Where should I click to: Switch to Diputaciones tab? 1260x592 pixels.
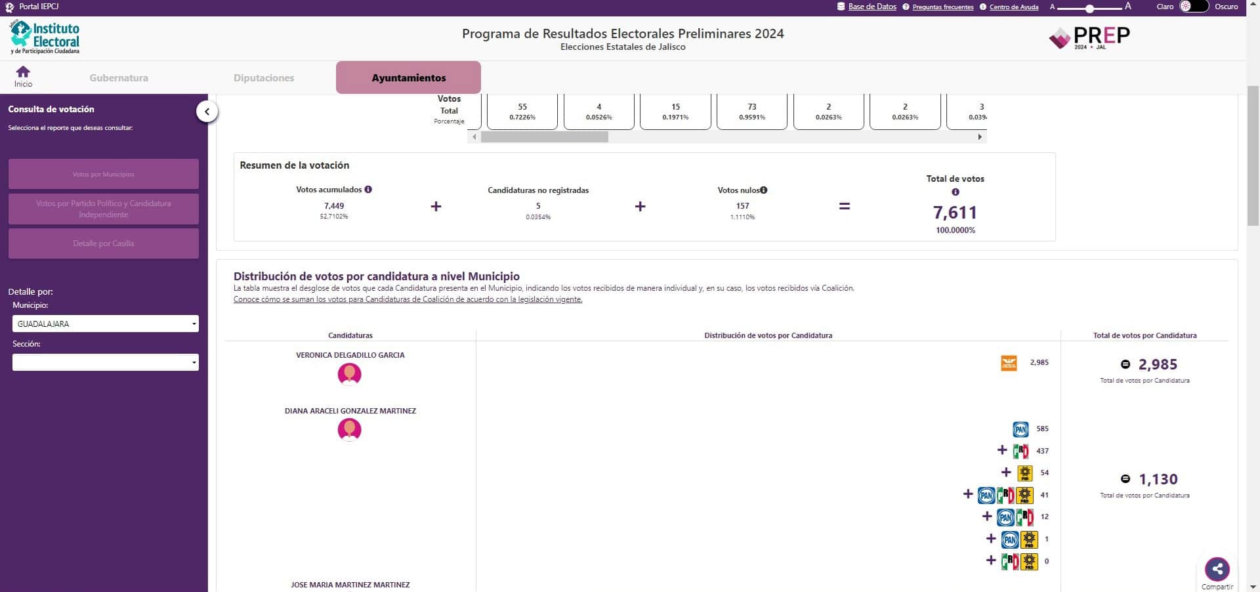click(264, 77)
